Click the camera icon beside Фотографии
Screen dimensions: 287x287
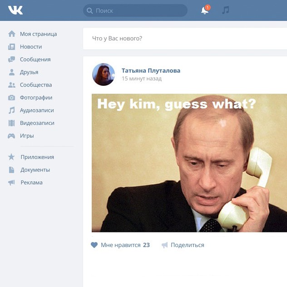(11, 98)
